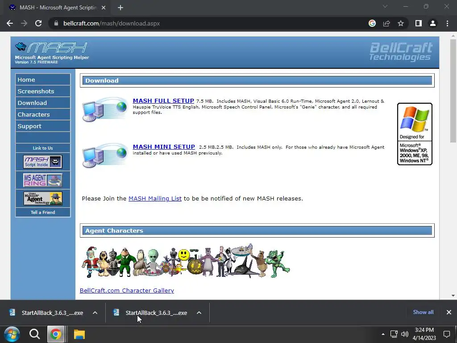This screenshot has height=343, width=457.
Task: Open File Explorer from the taskbar
Action: (x=79, y=334)
